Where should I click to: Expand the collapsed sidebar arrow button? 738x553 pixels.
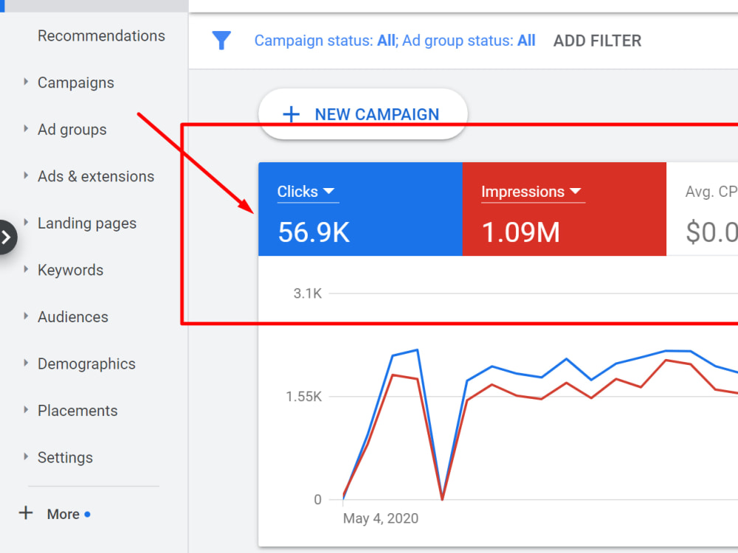pyautogui.click(x=7, y=237)
